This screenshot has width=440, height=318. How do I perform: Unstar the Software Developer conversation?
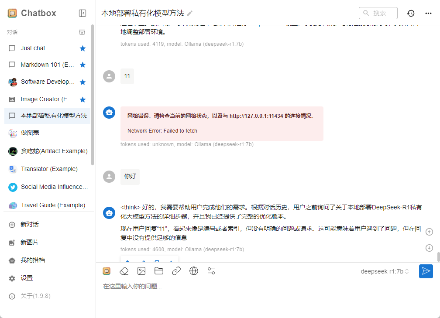(x=82, y=82)
